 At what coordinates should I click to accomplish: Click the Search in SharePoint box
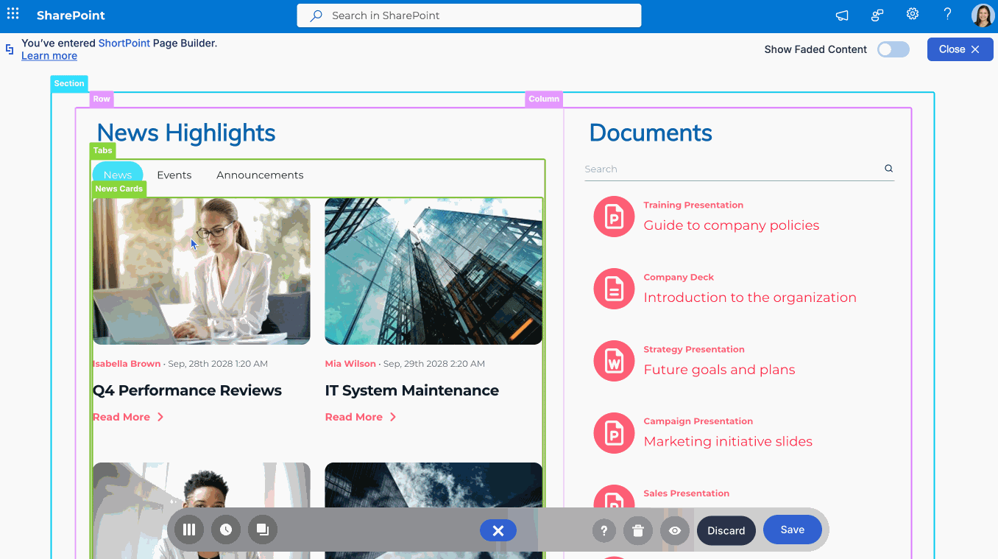pos(469,15)
